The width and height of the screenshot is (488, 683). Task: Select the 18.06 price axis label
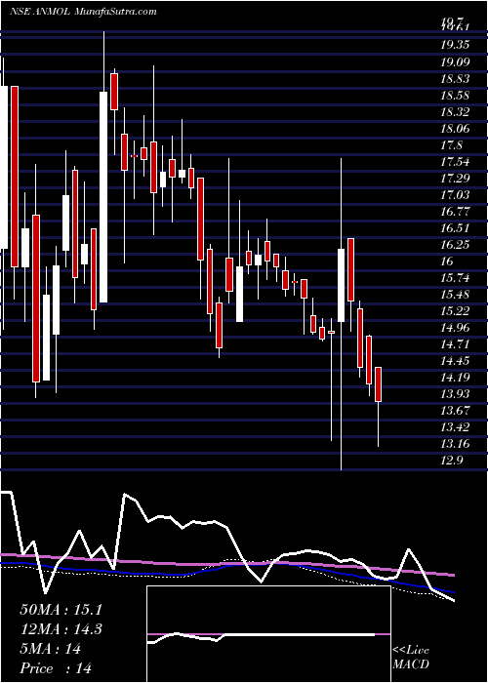pos(456,129)
